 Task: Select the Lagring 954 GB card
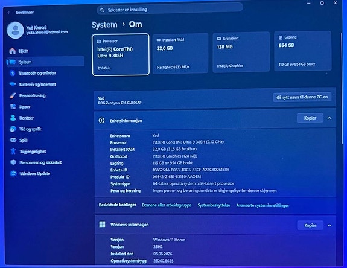point(302,51)
